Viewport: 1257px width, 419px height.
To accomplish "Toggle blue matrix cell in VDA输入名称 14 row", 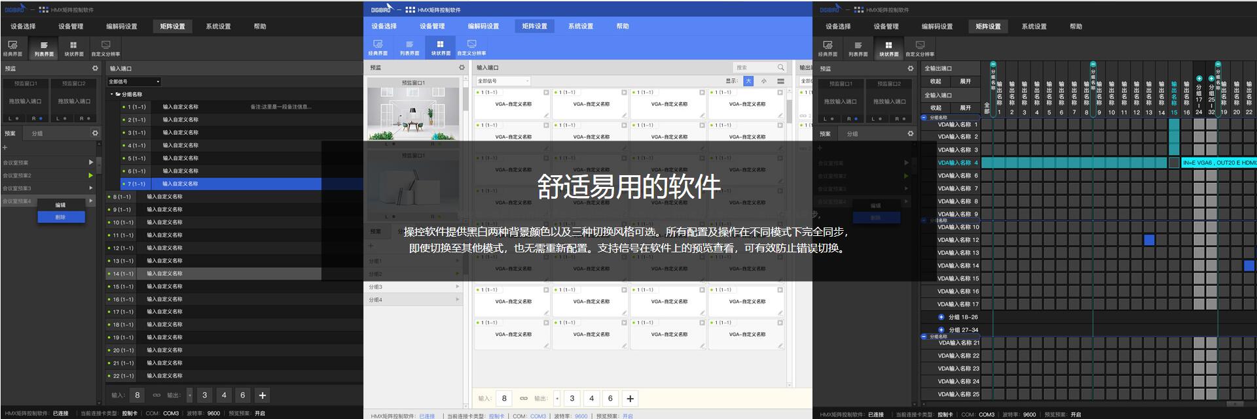I will [1249, 265].
